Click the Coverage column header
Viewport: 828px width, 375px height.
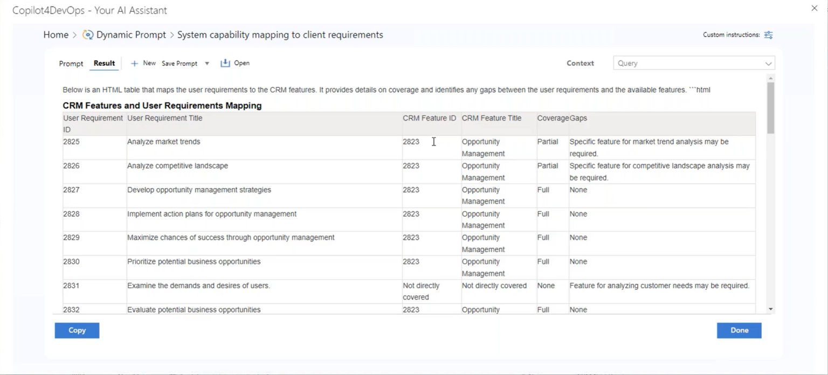point(551,118)
